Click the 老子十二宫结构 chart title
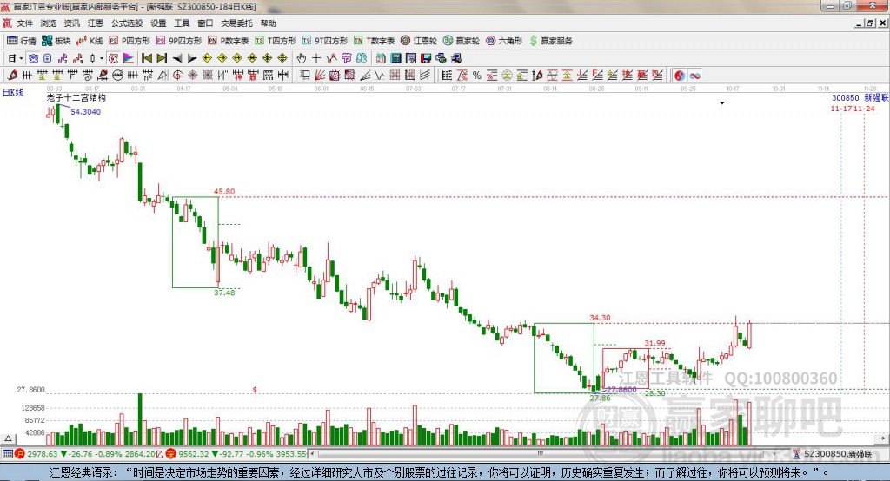 click(x=76, y=97)
